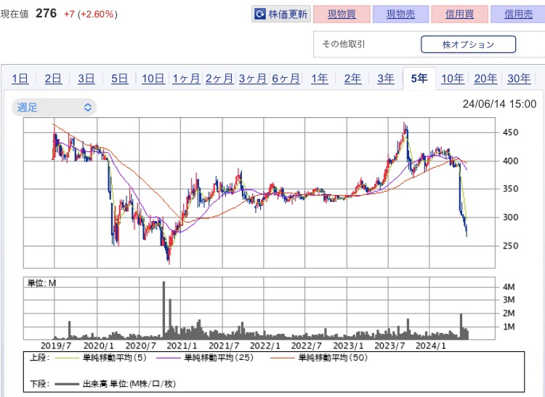The width and height of the screenshot is (545, 397).
Task: Click the up-down arrows on 週足 selector
Action: [88, 107]
